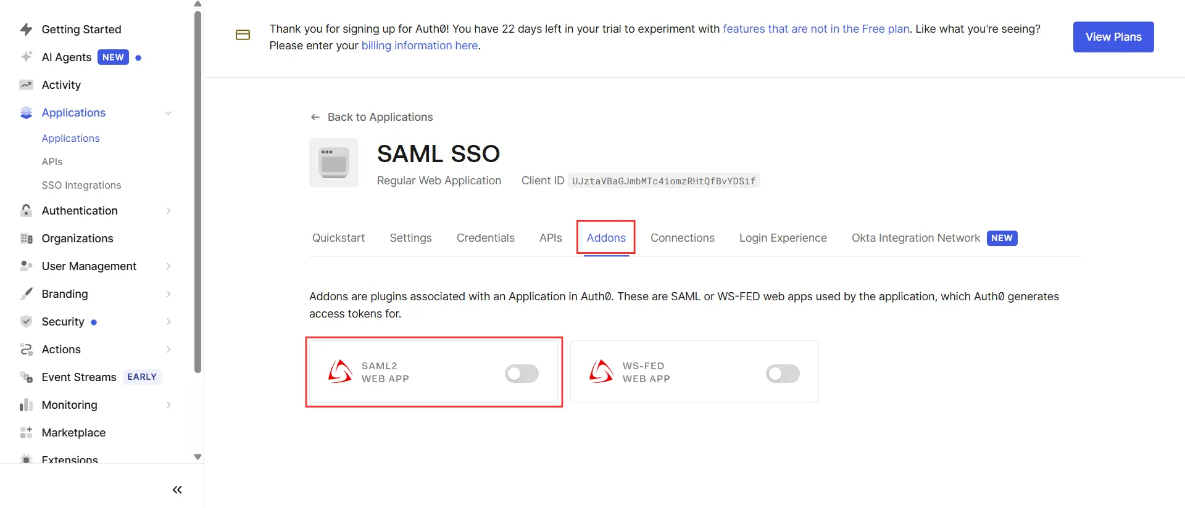Click the Activity chart icon
The width and height of the screenshot is (1185, 508).
26,85
